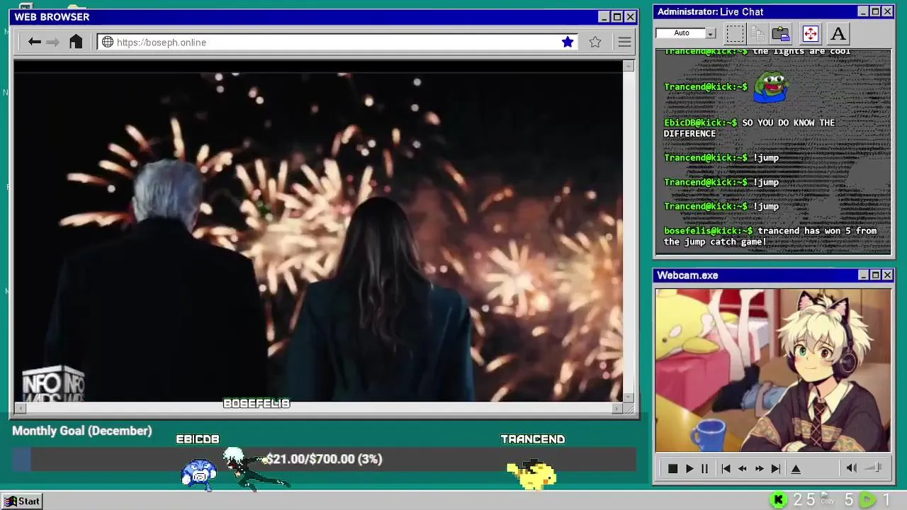The height and width of the screenshot is (510, 907).
Task: Go back in the Web Browser
Action: (x=34, y=42)
